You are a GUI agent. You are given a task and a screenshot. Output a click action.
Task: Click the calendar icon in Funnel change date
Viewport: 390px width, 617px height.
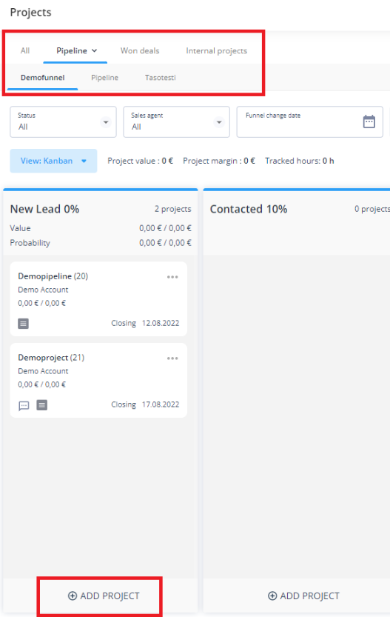click(x=369, y=121)
